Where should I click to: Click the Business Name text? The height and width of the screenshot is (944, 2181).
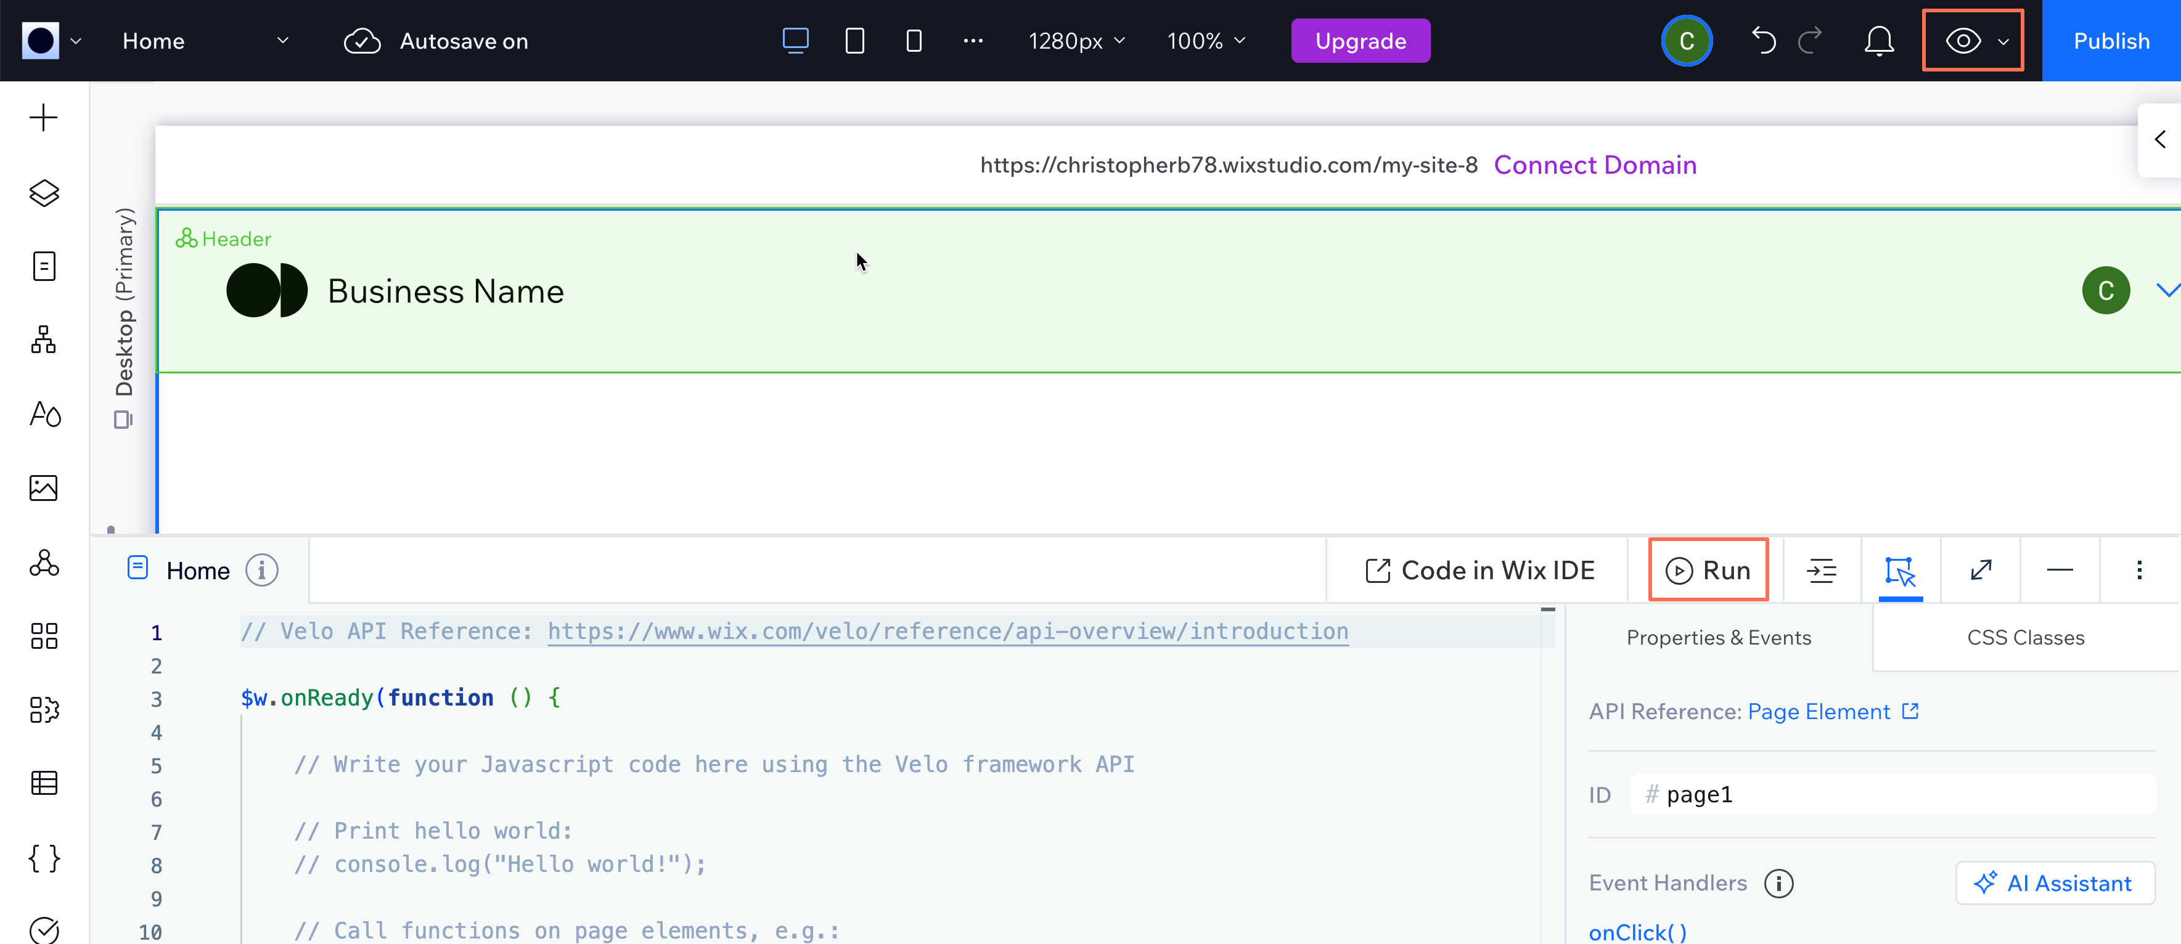coord(445,291)
